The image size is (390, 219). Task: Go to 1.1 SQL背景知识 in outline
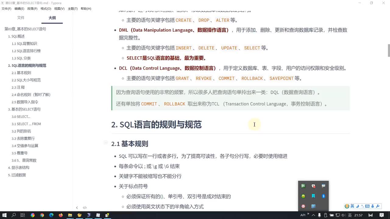click(24, 43)
